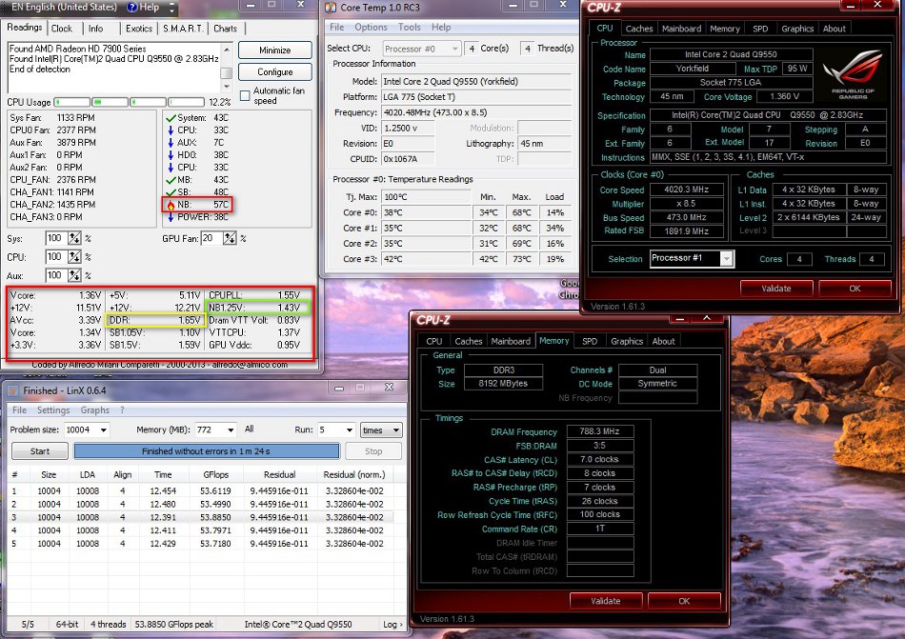Image resolution: width=905 pixels, height=639 pixels.
Task: Click the flame icon beside NB temperature
Action: pos(171,204)
